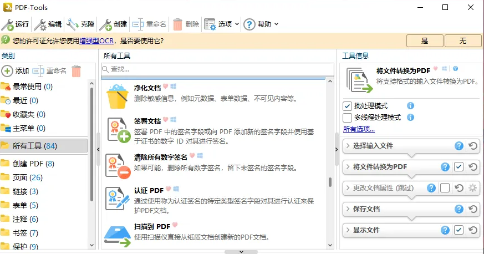Click the trash icon in the category panel
The width and height of the screenshot is (484, 254).
pyautogui.click(x=77, y=71)
